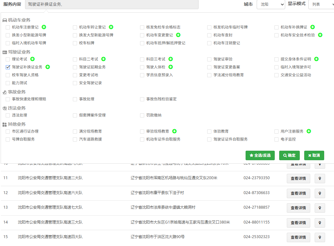Click green plus icon beside 用户注册服务

coord(309,131)
